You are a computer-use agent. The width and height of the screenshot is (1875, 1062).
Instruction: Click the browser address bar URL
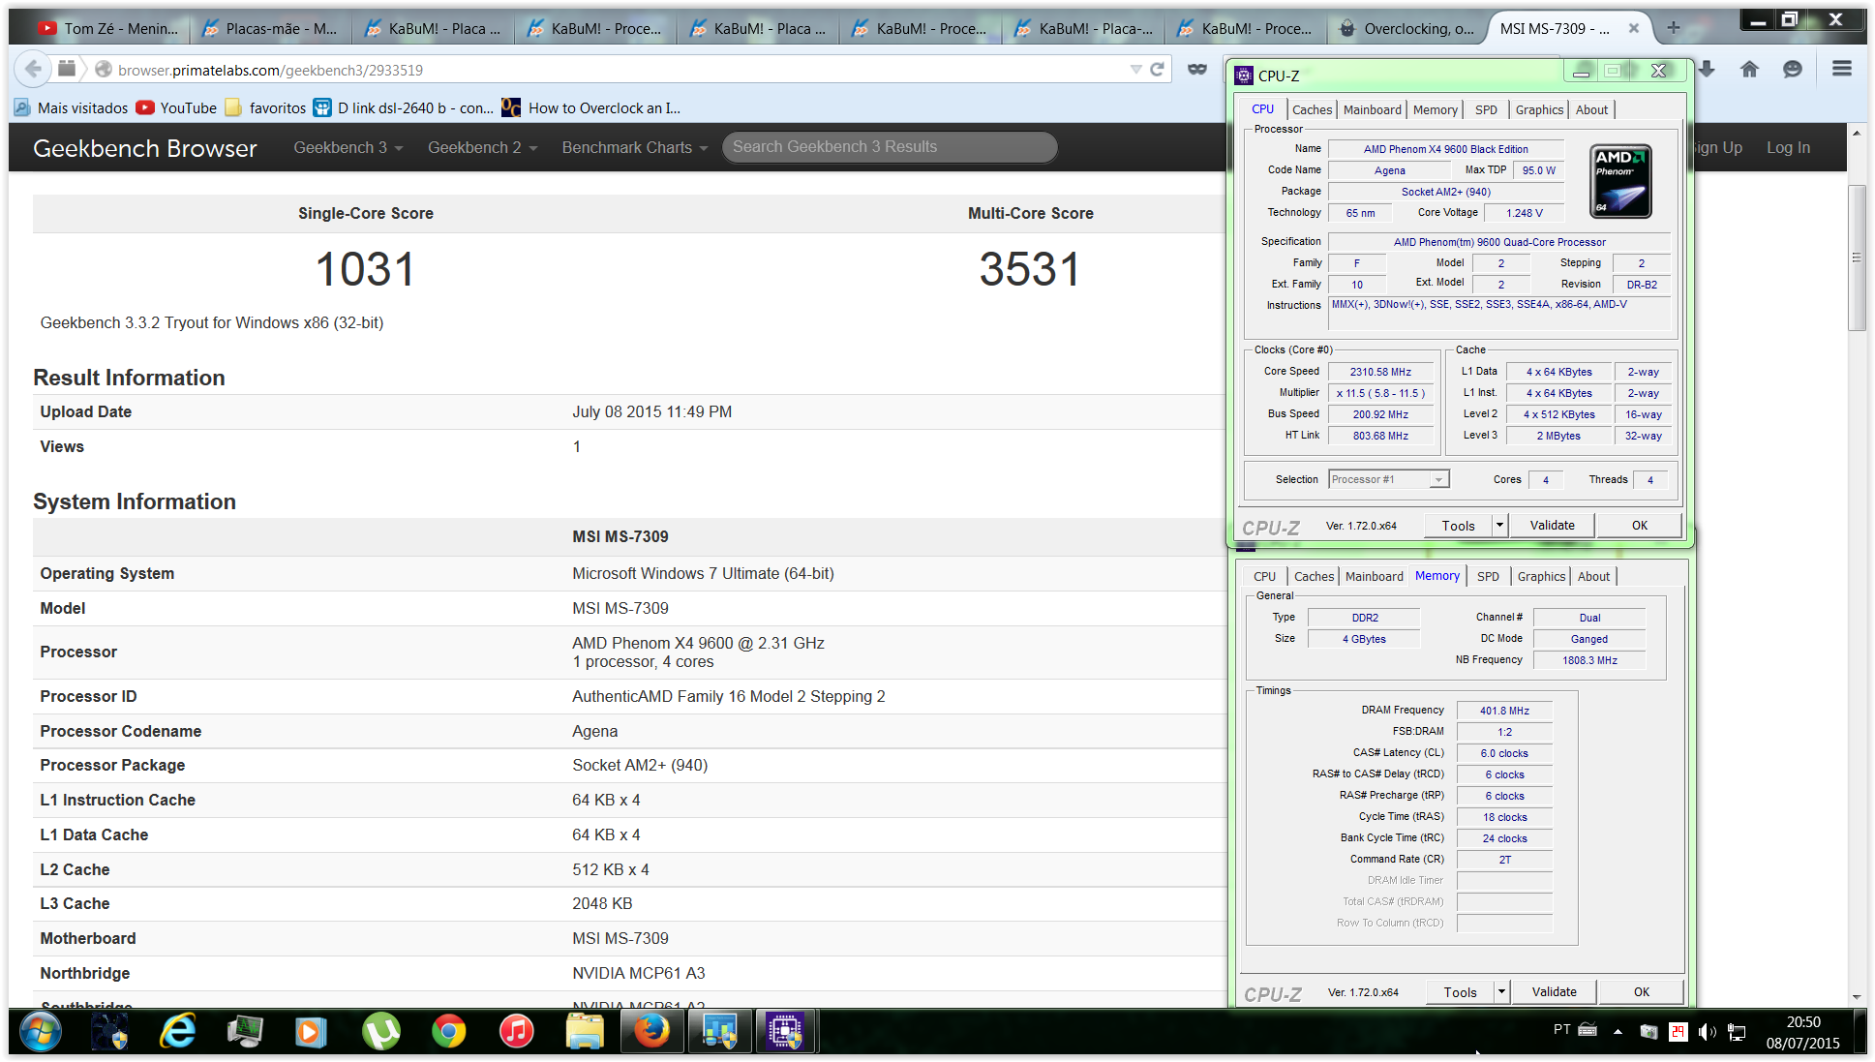click(270, 70)
